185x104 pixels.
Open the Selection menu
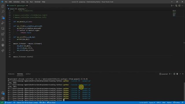click(x=16, y=2)
